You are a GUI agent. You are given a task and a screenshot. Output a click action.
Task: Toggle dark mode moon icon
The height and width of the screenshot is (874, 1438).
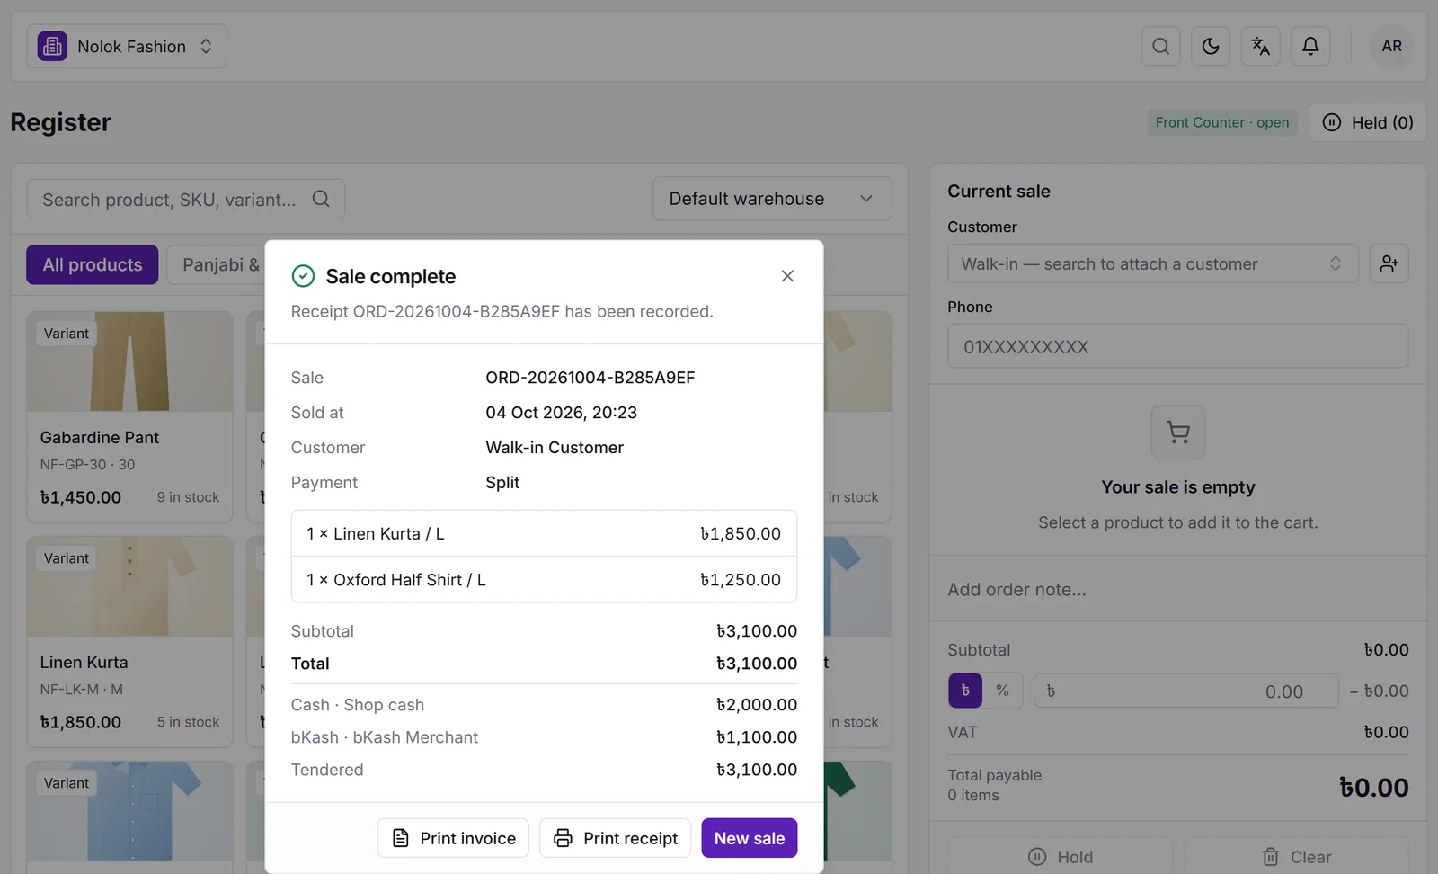[x=1211, y=46]
